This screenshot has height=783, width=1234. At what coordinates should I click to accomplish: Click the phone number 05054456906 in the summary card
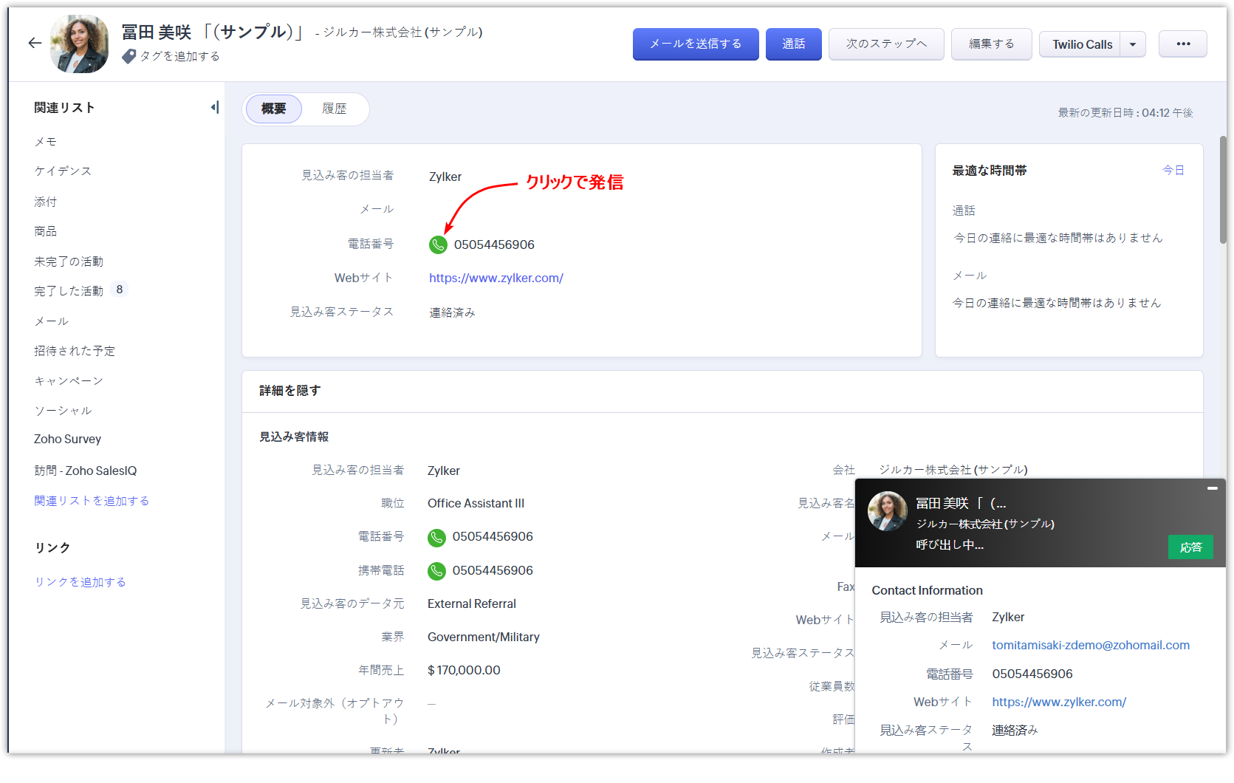pyautogui.click(x=494, y=245)
